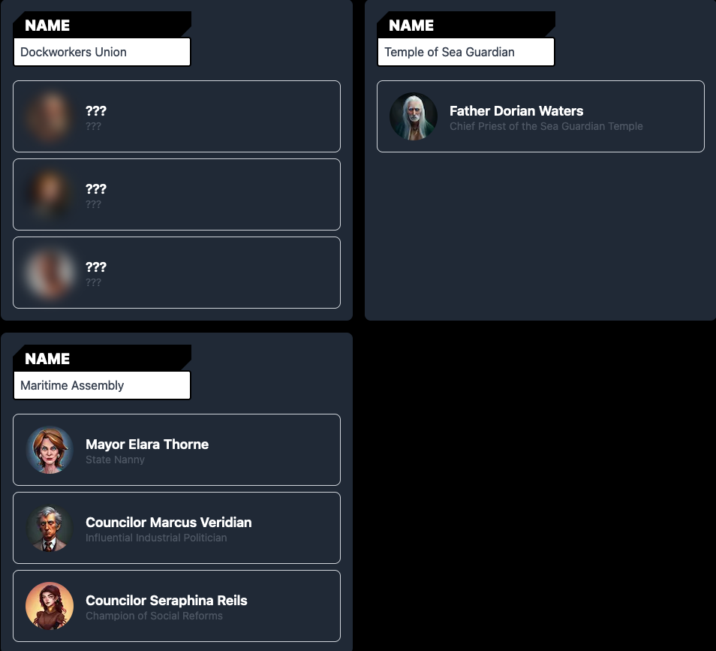Select the Councilor Marcus Veridian name text
The width and height of the screenshot is (716, 651).
point(169,523)
